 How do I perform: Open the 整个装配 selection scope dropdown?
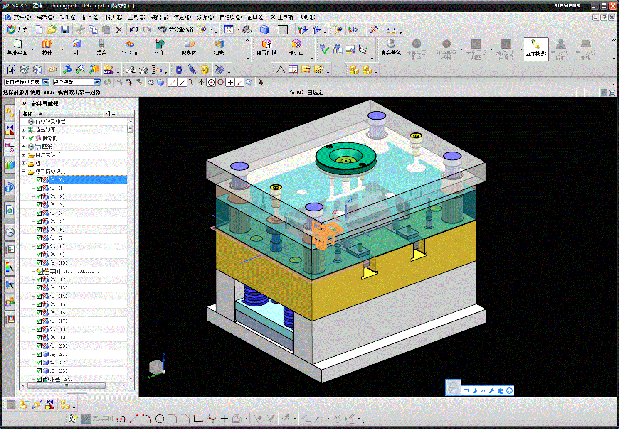[x=97, y=82]
